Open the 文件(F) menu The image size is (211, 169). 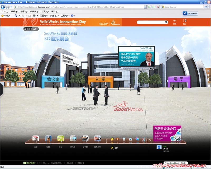5,11
